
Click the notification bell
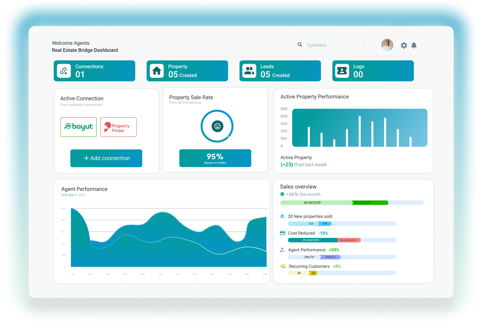click(x=414, y=45)
